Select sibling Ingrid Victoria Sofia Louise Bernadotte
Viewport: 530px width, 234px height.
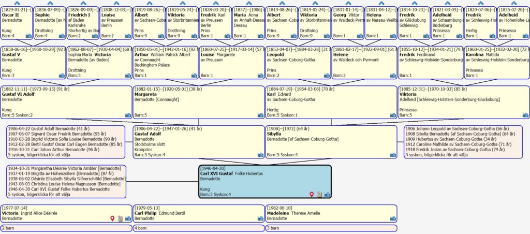pyautogui.click(x=62, y=139)
